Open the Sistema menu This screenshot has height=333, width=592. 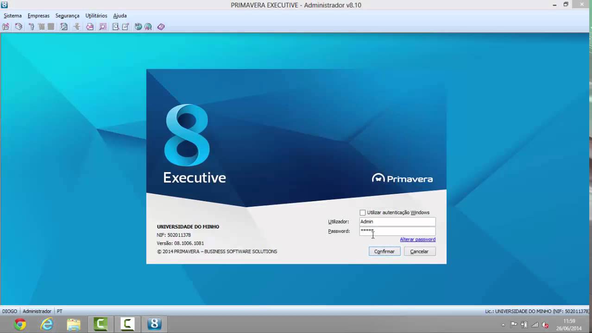tap(13, 16)
